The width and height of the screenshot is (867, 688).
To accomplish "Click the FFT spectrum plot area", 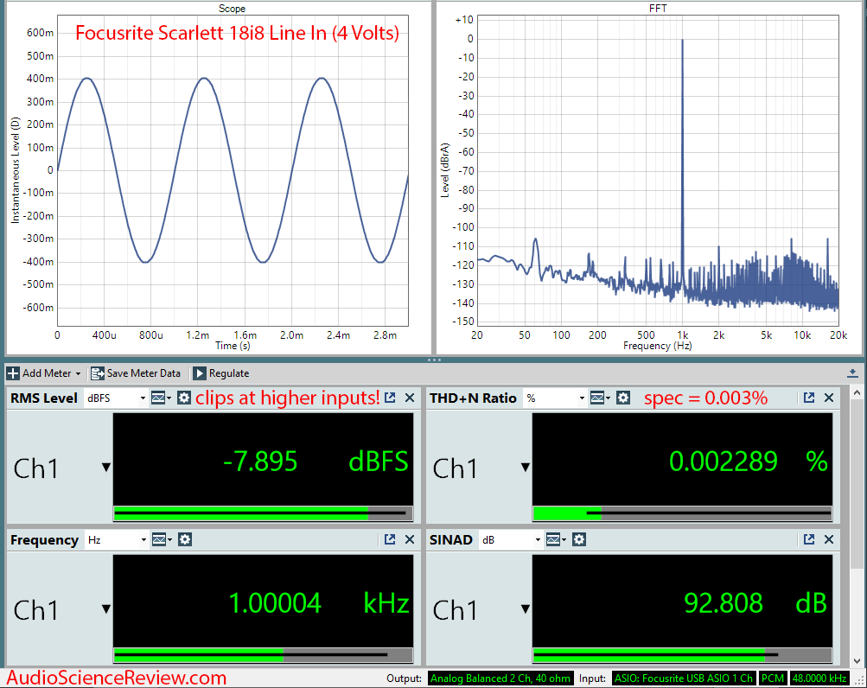I will pos(658,170).
